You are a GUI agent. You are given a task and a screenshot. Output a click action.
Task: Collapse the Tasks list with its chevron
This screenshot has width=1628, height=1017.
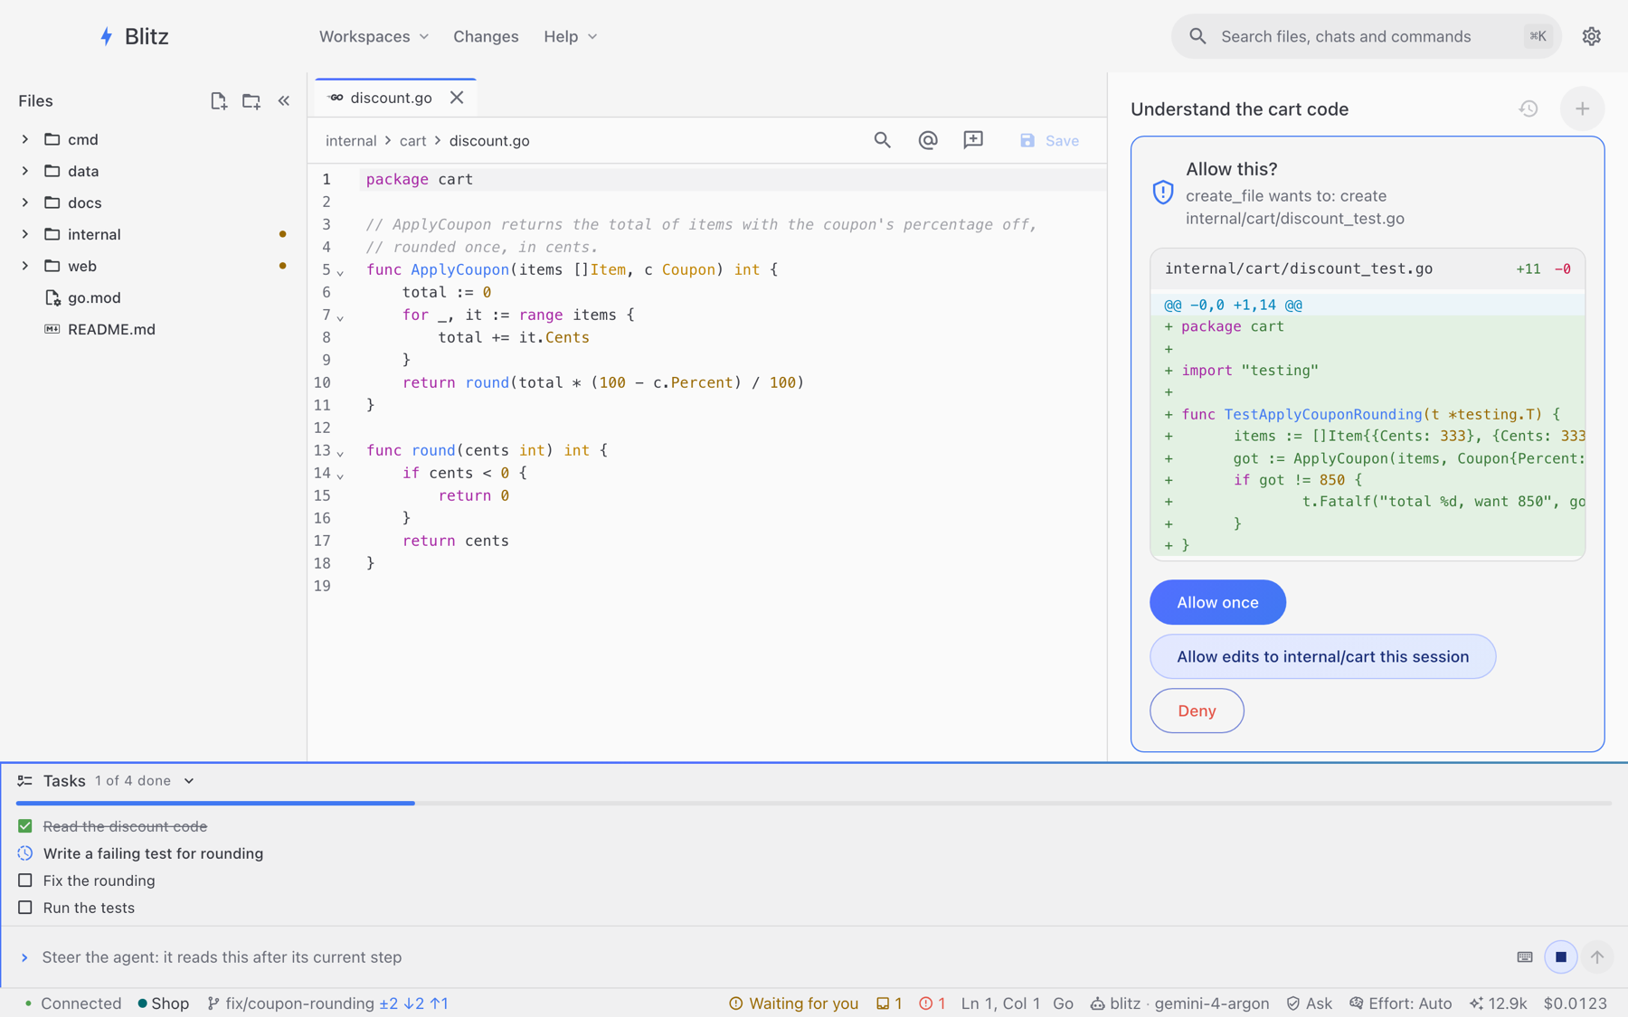189,781
